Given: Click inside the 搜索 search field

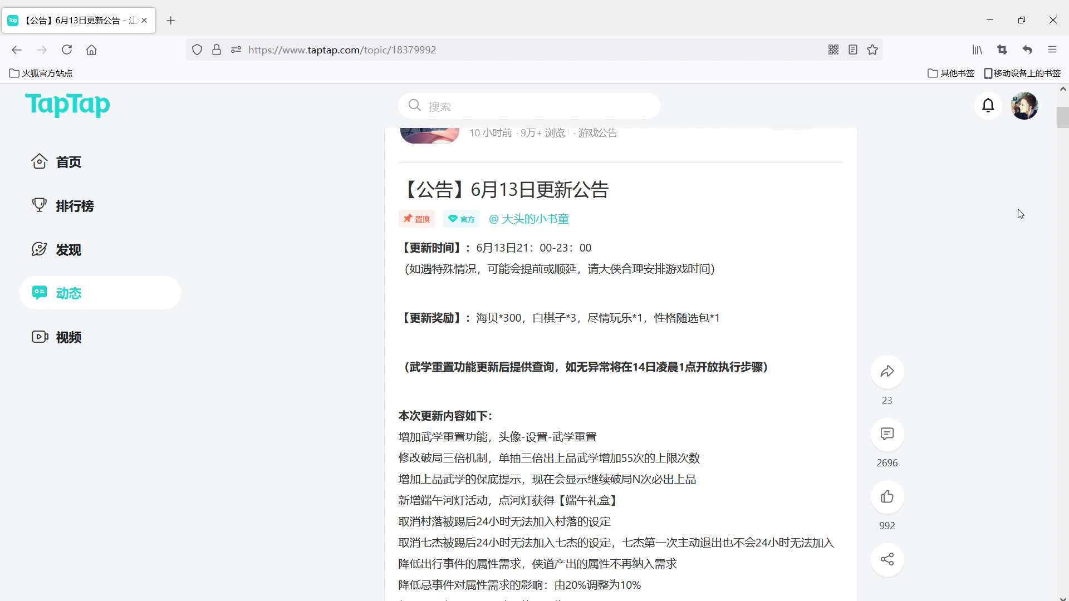Looking at the screenshot, I should (529, 106).
